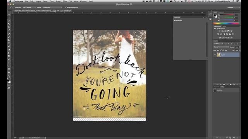Change screen mode at toolbox bottom
Viewport: 248px width, 139px height.
click(x=9, y=88)
